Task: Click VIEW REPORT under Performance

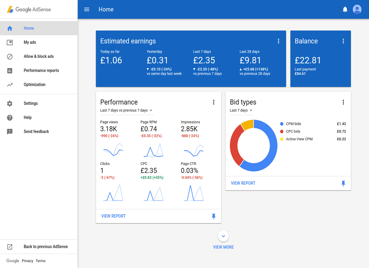Action: pyautogui.click(x=113, y=216)
